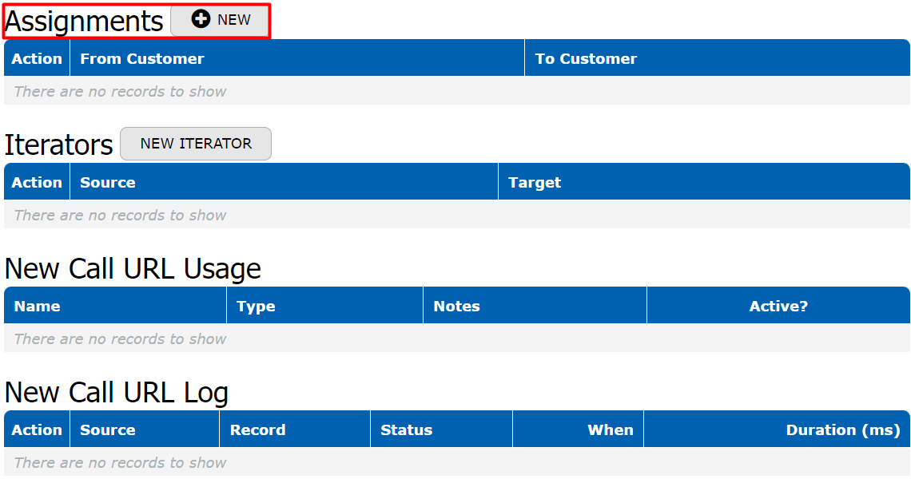Click Source column header in Iterators table
911x479 pixels.
(284, 182)
